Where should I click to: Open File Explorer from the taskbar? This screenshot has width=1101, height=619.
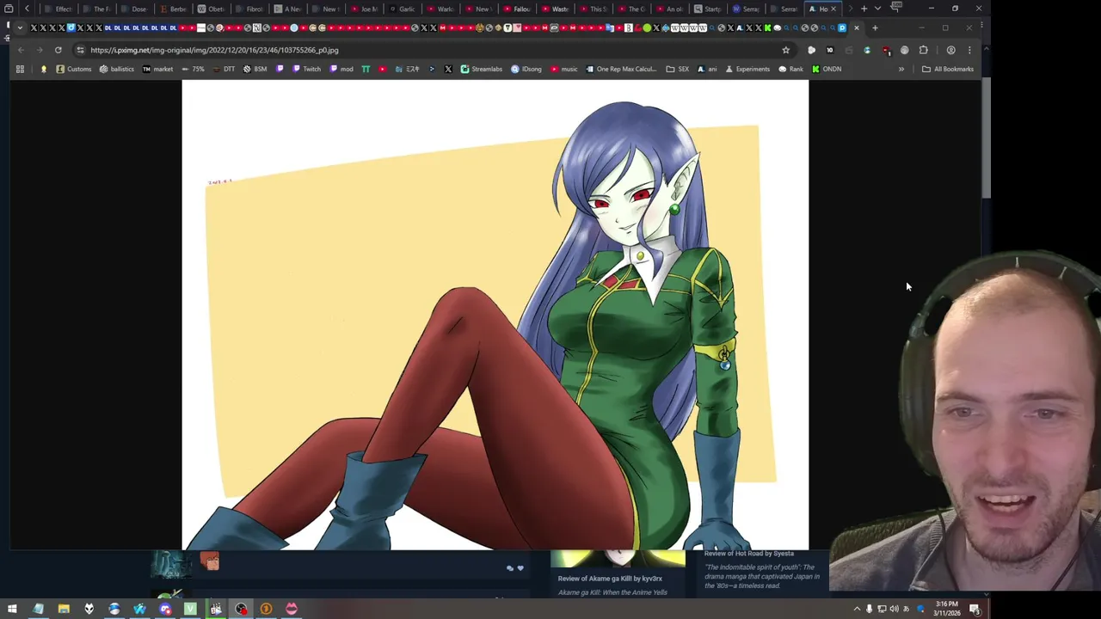click(x=64, y=609)
